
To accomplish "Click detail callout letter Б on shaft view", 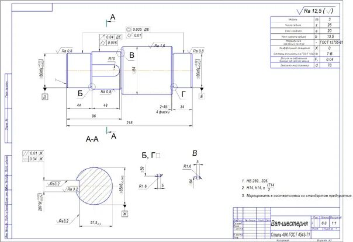I will pyautogui.click(x=80, y=93).
